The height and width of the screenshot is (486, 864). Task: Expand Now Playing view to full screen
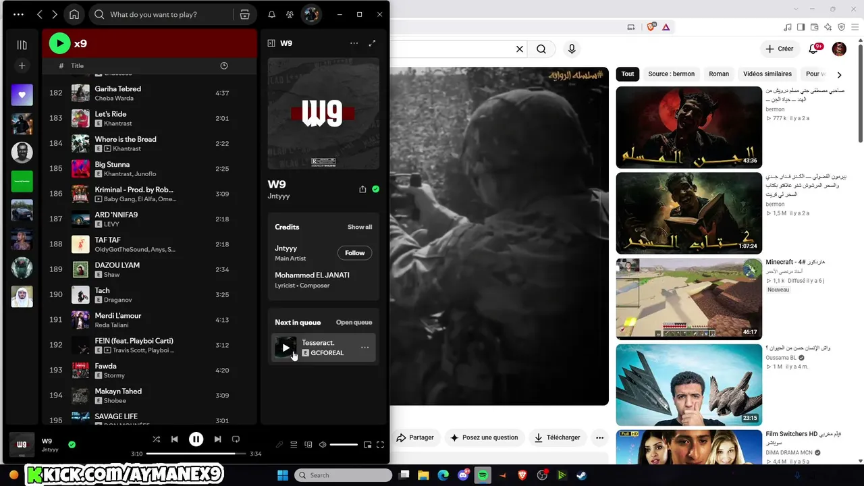(372, 43)
